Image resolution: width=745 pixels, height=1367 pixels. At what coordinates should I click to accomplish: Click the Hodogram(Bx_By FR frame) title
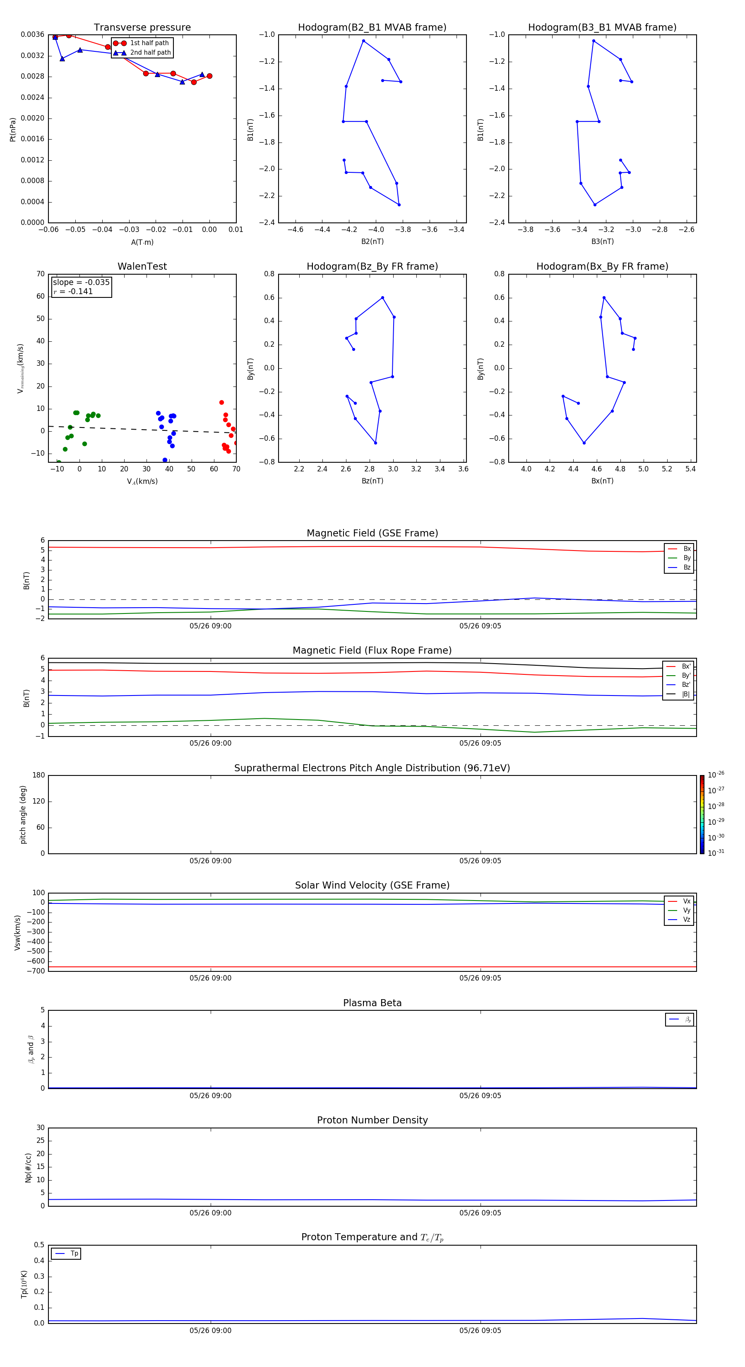point(602,266)
